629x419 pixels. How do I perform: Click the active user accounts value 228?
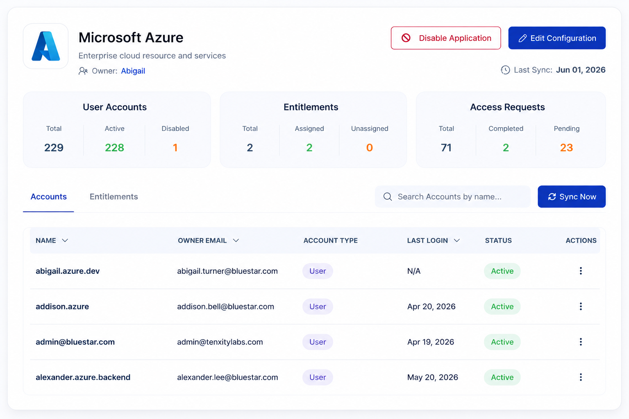114,148
